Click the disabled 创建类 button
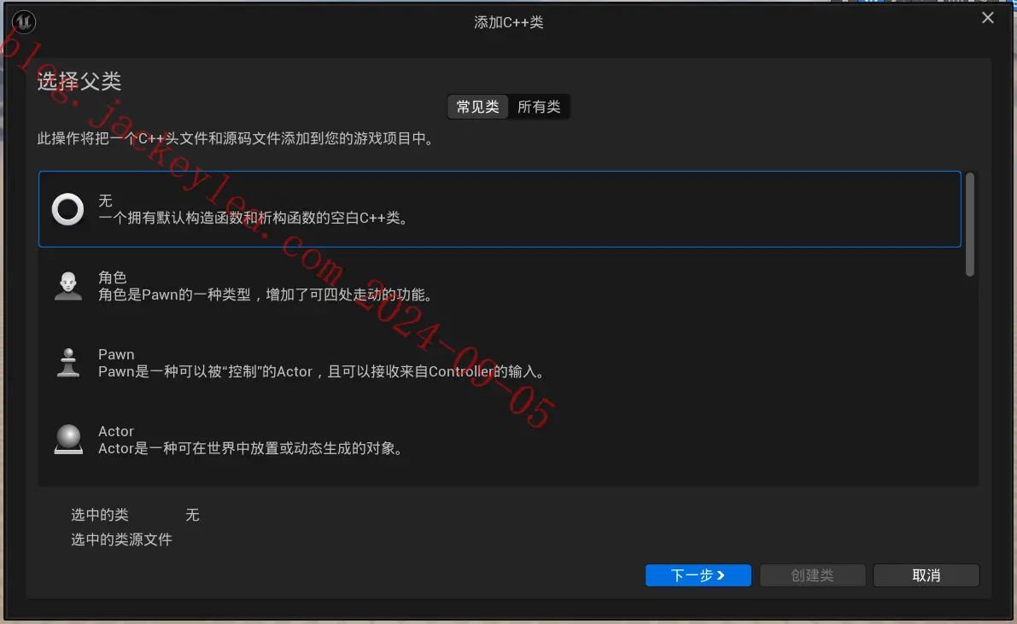The width and height of the screenshot is (1017, 624). (812, 575)
